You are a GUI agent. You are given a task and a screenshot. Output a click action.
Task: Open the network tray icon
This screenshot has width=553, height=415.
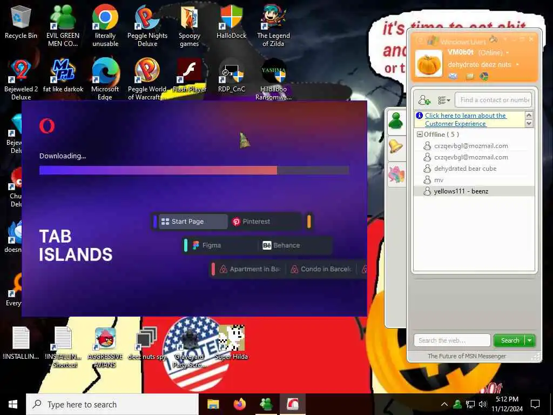[x=470, y=404]
